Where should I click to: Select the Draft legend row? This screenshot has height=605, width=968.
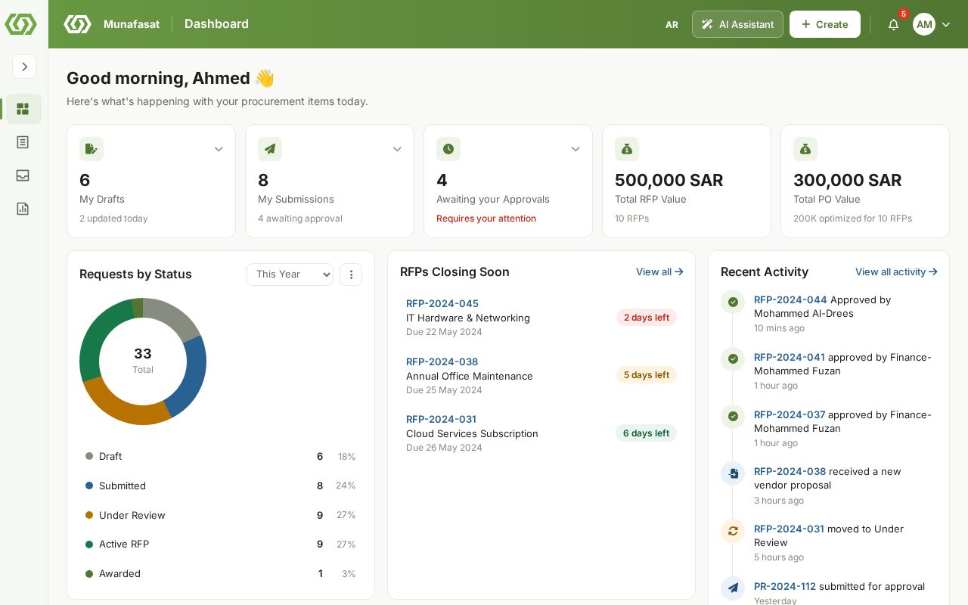[220, 456]
